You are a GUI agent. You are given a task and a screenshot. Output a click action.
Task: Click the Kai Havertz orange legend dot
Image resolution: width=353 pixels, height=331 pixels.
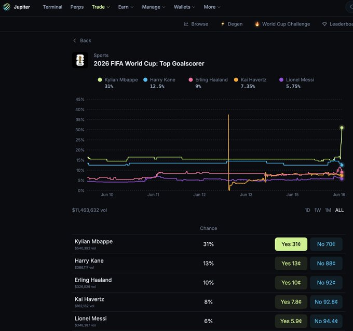236,80
